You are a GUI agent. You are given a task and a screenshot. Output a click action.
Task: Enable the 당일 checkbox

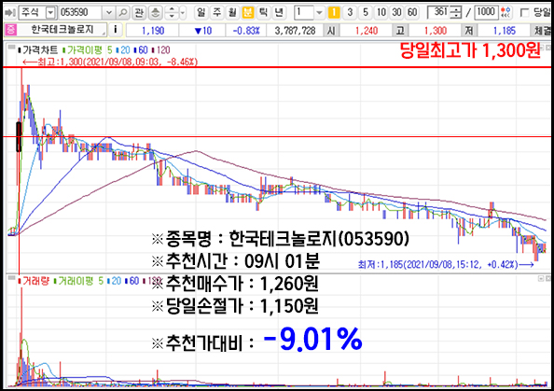[x=525, y=13]
